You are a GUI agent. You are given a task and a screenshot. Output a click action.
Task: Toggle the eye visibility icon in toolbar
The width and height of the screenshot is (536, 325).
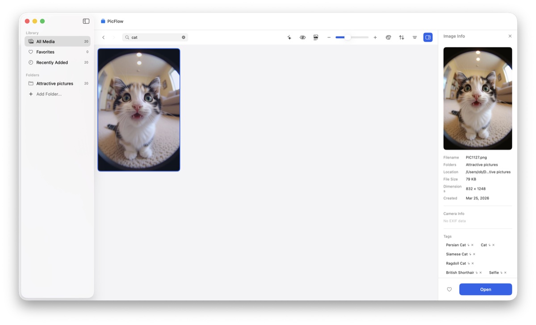pos(302,37)
